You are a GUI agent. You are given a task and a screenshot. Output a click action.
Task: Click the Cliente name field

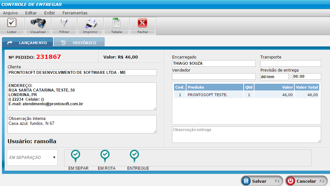(x=82, y=73)
